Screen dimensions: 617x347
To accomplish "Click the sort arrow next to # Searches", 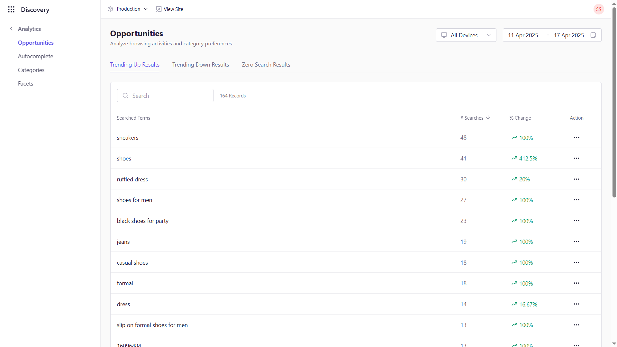I will pos(488,118).
